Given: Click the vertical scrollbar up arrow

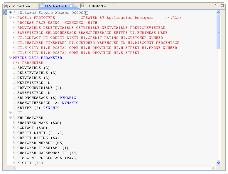Looking at the screenshot, I should click(x=218, y=13).
